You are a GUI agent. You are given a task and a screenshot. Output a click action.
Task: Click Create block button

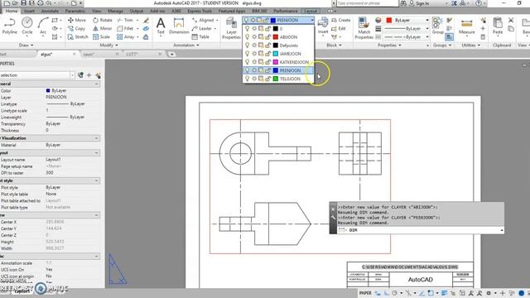coord(340,20)
